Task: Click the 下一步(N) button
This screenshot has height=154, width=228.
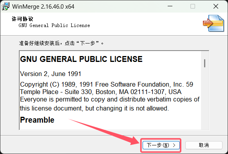Action: (x=161, y=145)
